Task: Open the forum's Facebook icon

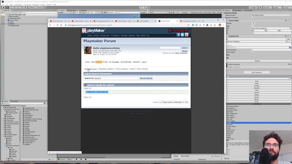Action: [x=178, y=35]
